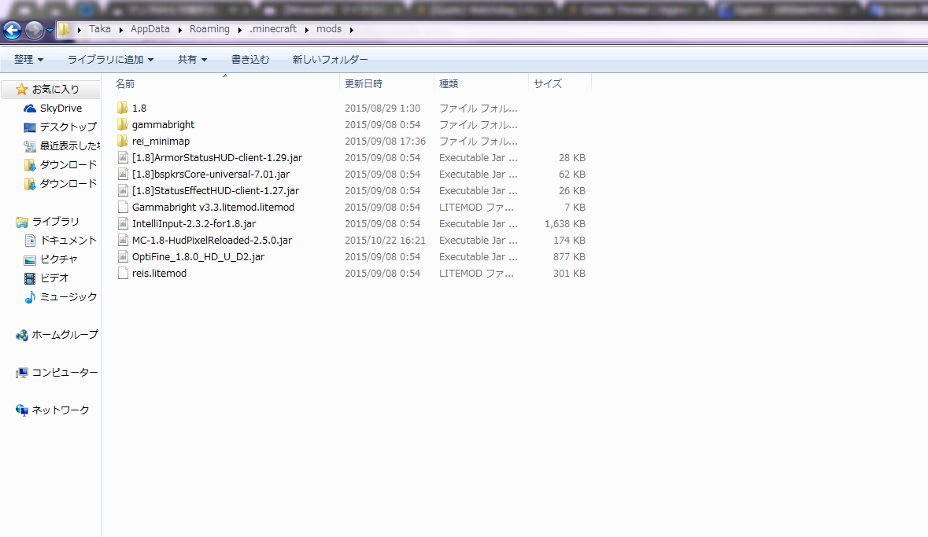
Task: Open the ライブラリに追加 menu
Action: tap(110, 60)
